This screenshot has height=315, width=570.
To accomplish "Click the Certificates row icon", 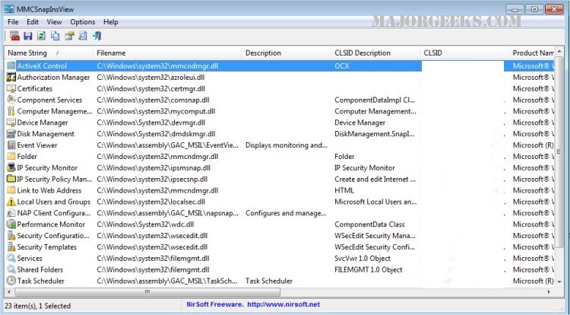I will (11, 88).
